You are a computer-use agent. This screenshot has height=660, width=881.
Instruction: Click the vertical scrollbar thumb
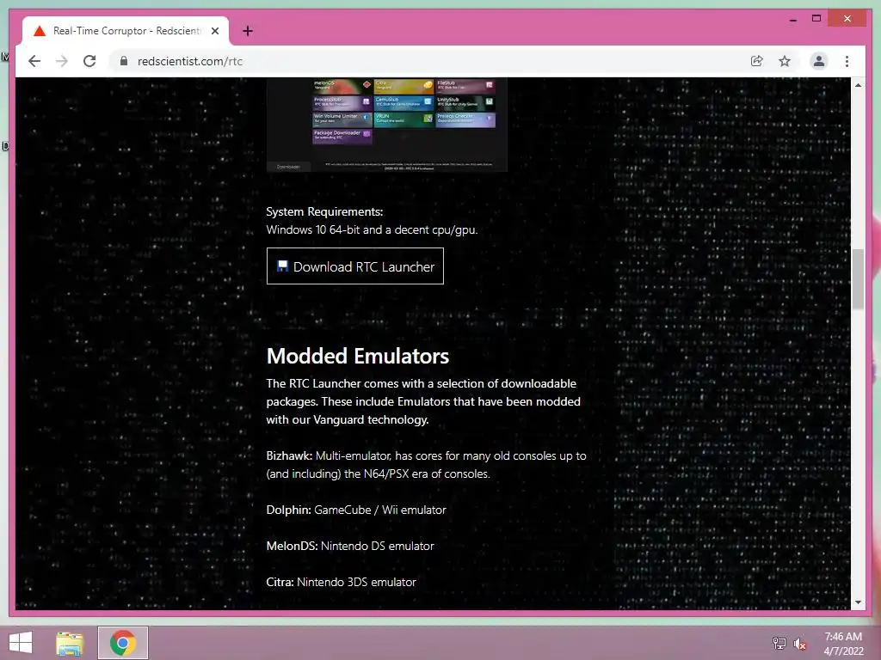(x=858, y=278)
